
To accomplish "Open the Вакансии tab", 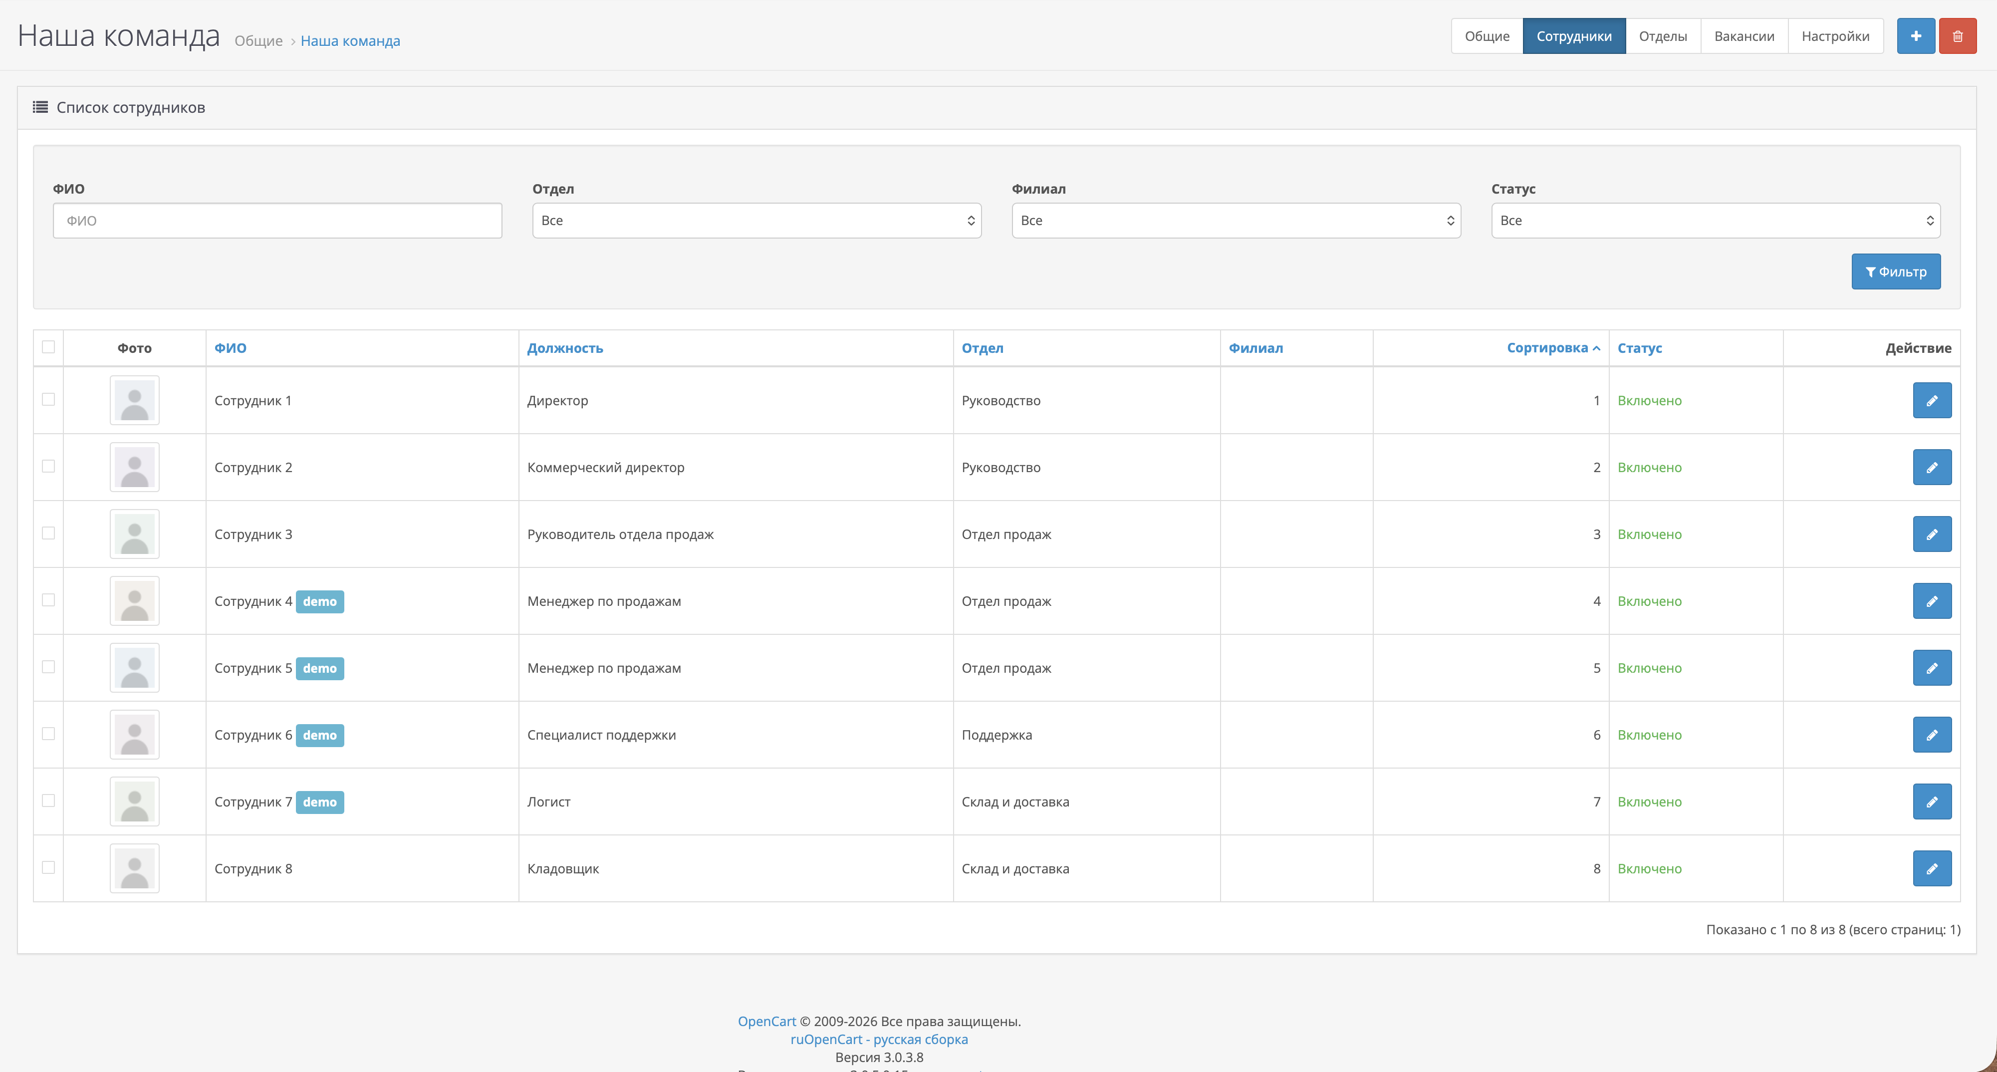I will pyautogui.click(x=1744, y=35).
